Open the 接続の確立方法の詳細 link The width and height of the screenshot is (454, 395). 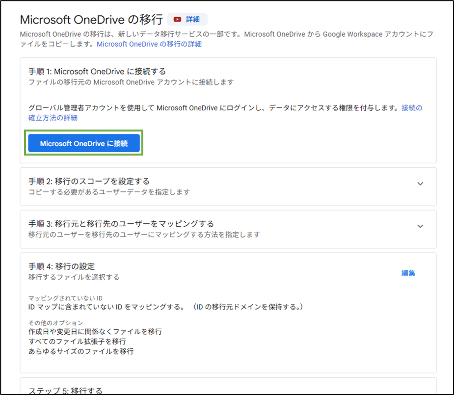pos(225,113)
